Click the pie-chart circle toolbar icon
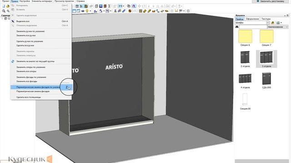The image size is (291, 163). pos(128,6)
